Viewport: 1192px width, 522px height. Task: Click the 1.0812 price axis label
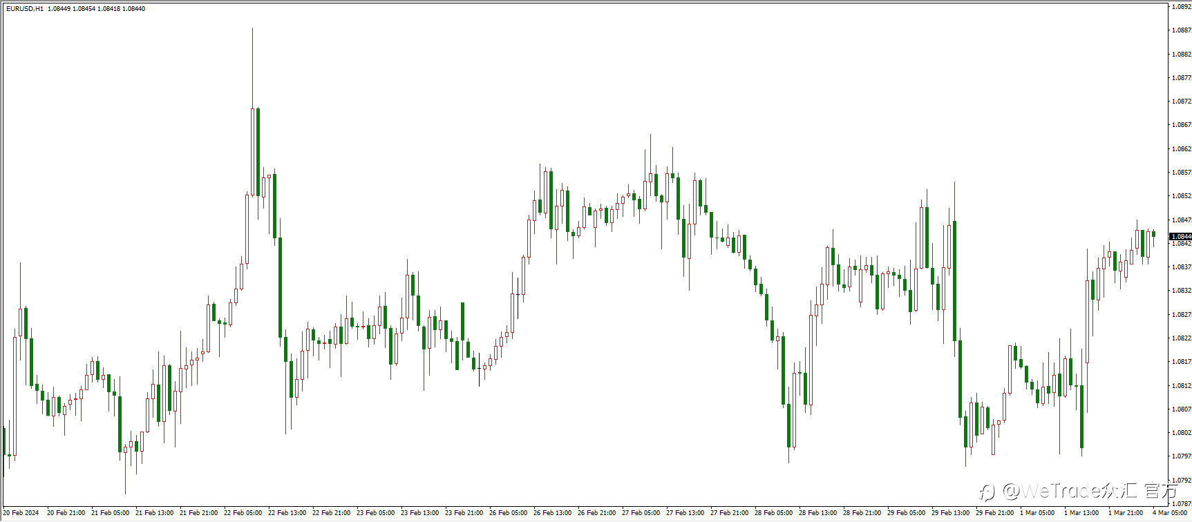coord(1182,386)
